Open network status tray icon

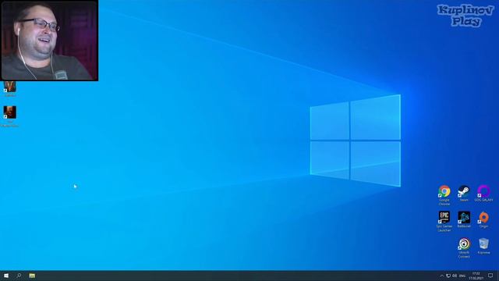coord(448,276)
